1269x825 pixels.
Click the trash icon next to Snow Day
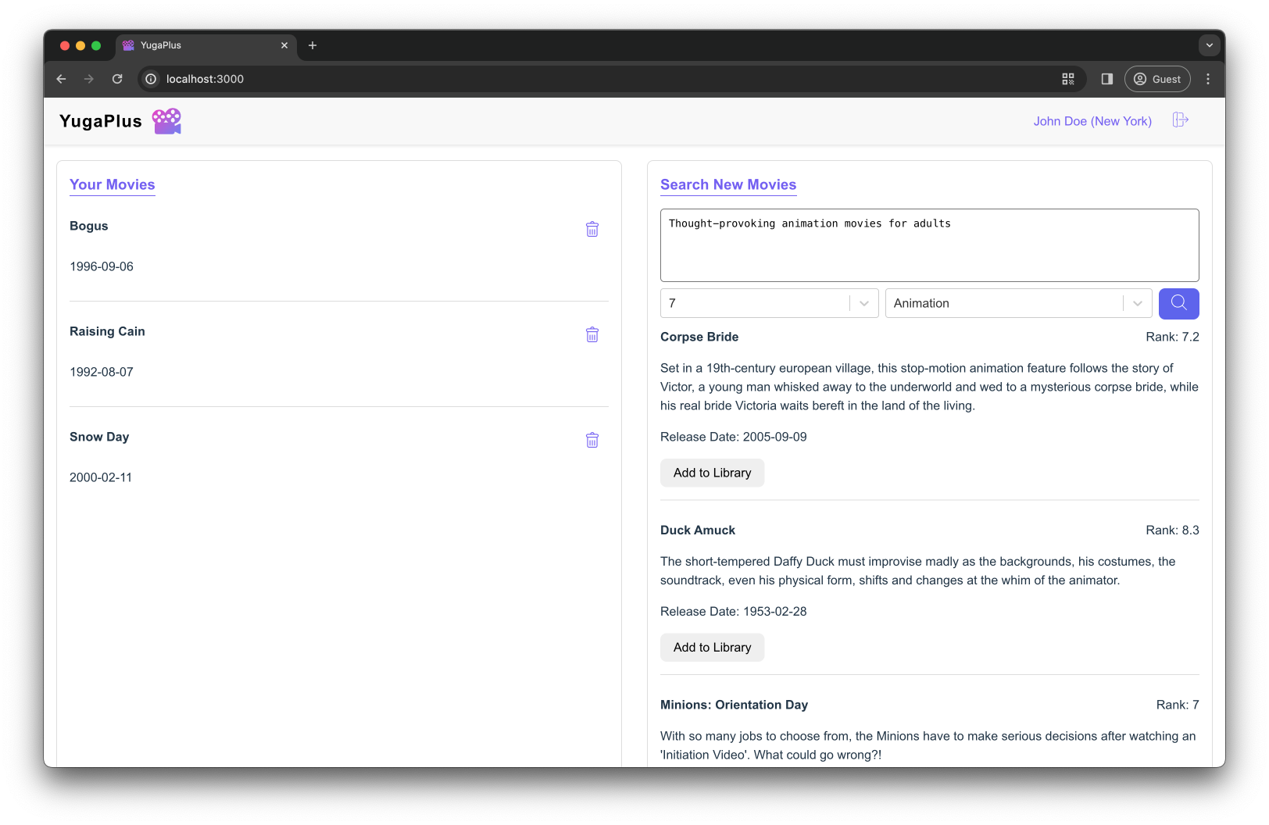point(592,440)
